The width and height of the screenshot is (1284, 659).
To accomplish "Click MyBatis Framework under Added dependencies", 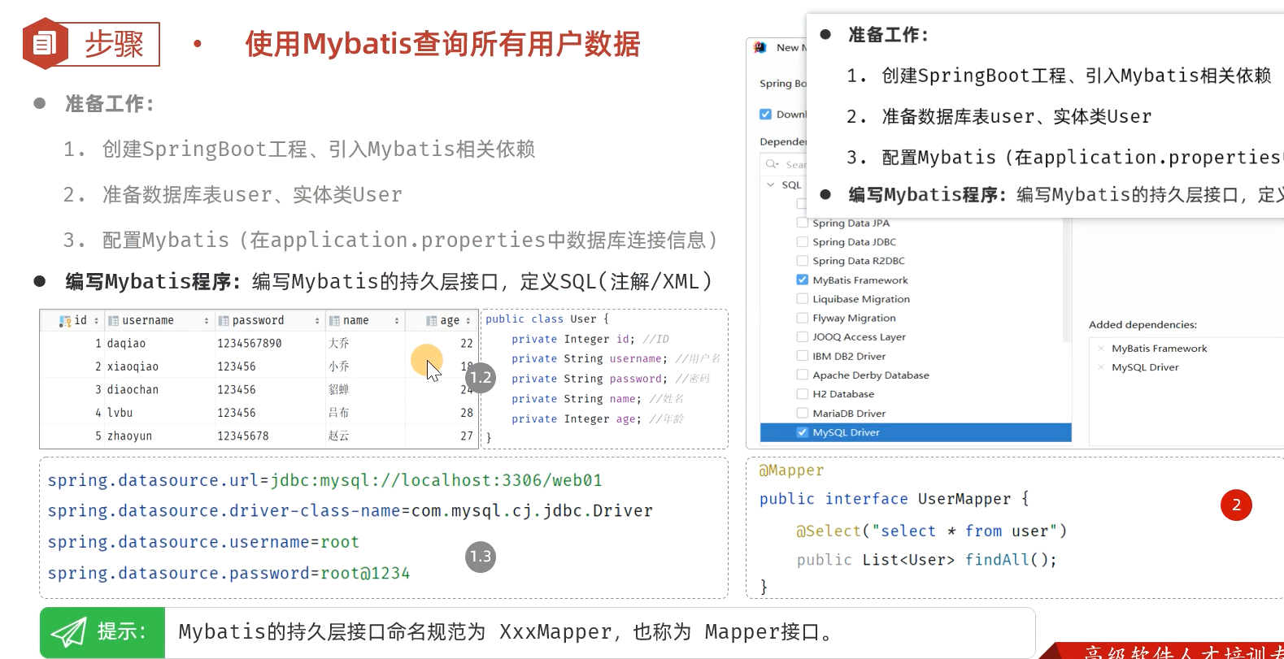I will (1160, 349).
